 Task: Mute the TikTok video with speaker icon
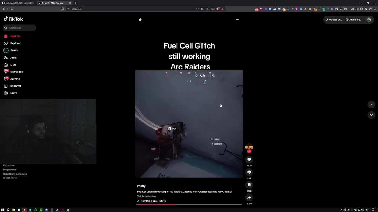140,20
